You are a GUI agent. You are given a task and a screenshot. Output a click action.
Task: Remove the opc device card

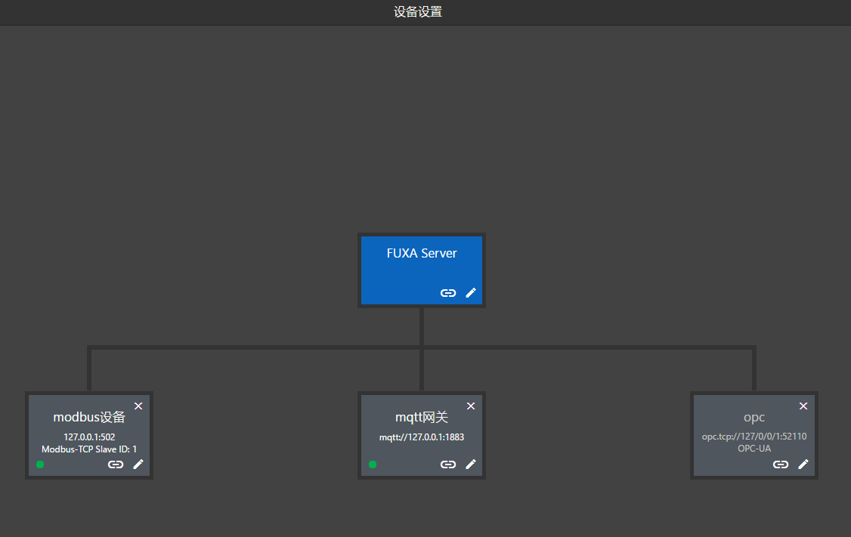(x=803, y=406)
